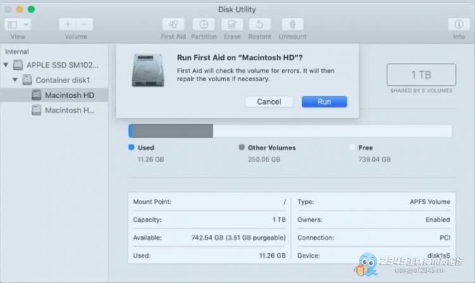Click Run to start First Aid
The image size is (475, 283).
(x=324, y=102)
